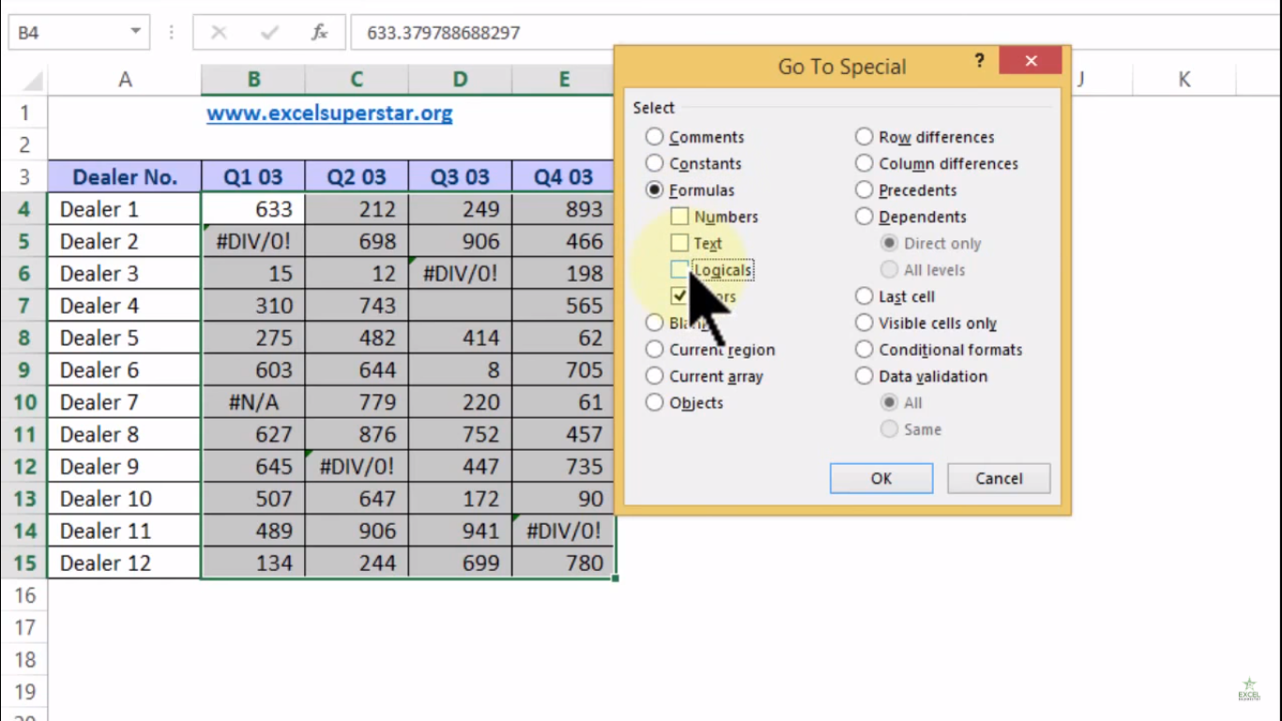Screen dimensions: 1282x721
Task: Click column K header
Action: 1184,80
